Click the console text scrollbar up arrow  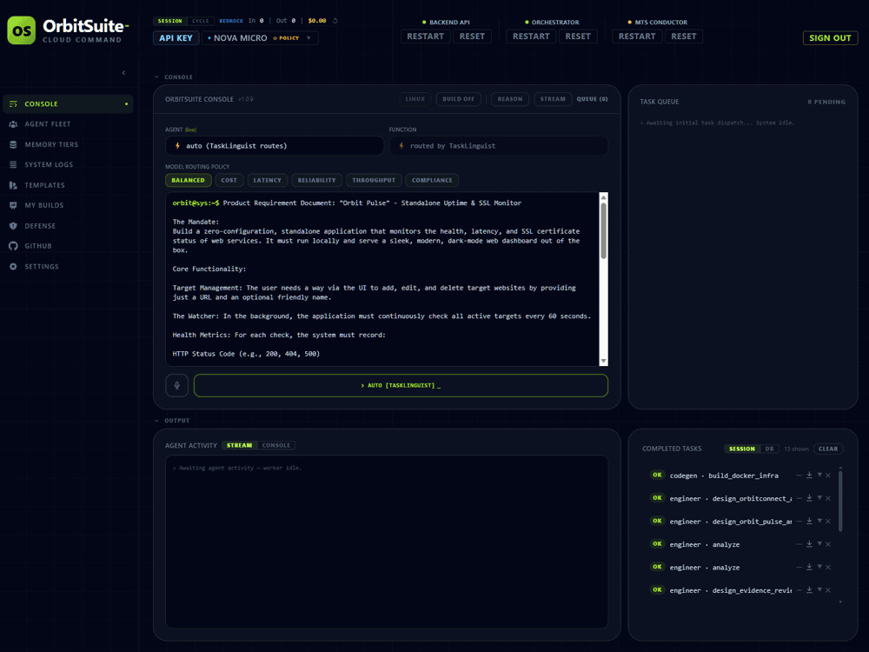[604, 197]
